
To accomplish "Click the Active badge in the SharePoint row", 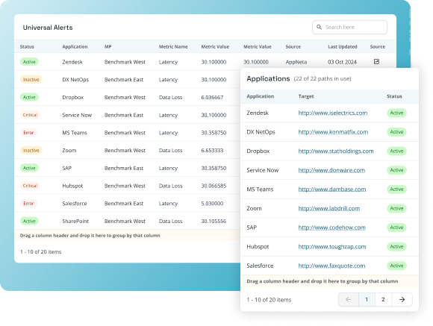I will tap(29, 221).
